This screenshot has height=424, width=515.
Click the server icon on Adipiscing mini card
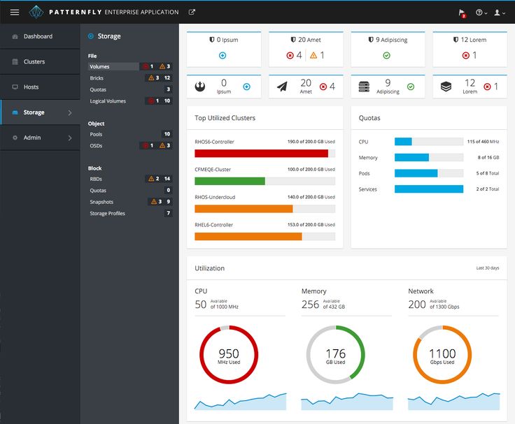364,87
